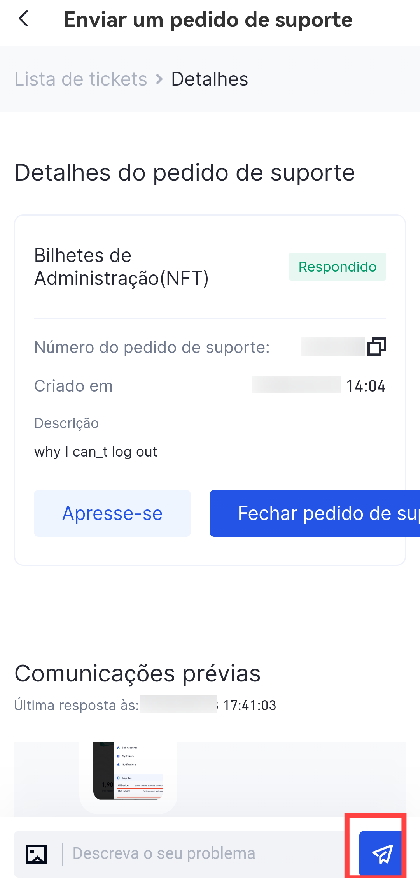Go back to Lista de tickets
The height and width of the screenshot is (878, 420).
pos(80,79)
